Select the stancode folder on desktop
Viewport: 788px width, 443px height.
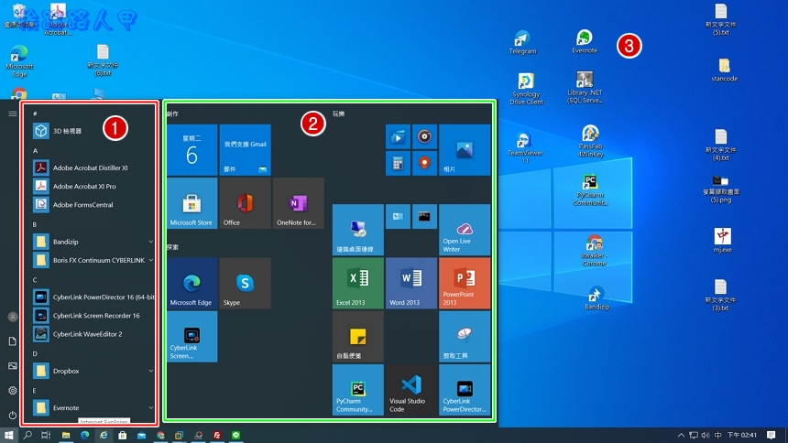724,70
